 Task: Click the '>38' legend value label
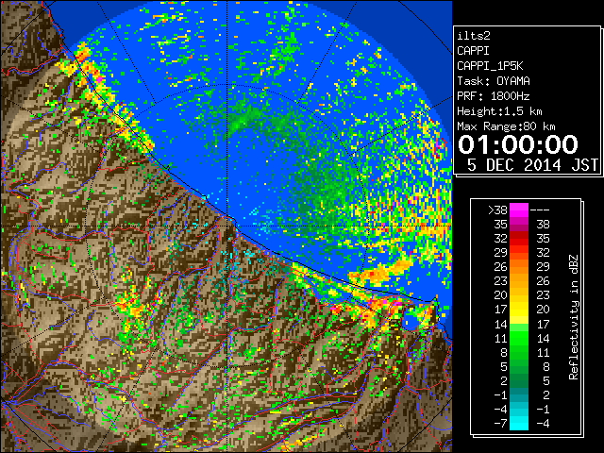coord(497,210)
